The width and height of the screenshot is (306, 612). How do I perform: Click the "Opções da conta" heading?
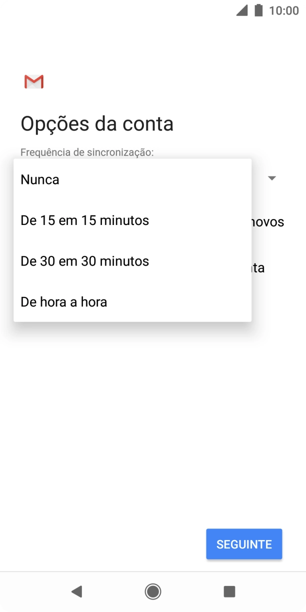[96, 123]
